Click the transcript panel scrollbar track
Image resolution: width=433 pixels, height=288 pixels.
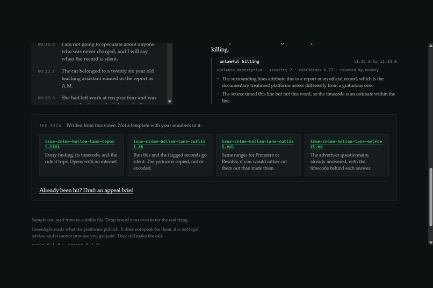pos(170,70)
